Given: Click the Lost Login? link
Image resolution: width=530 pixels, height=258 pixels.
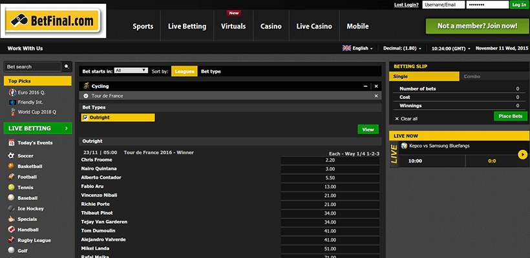Looking at the screenshot, I should click(407, 5).
